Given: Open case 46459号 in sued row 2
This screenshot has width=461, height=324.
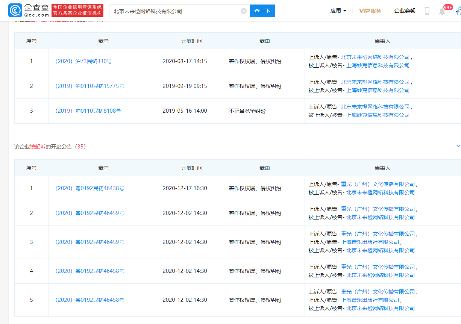Looking at the screenshot, I should point(90,213).
